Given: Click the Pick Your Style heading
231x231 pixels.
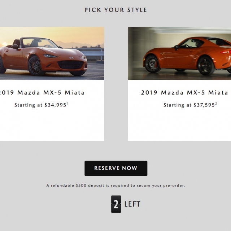Looking at the screenshot, I should [116, 10].
